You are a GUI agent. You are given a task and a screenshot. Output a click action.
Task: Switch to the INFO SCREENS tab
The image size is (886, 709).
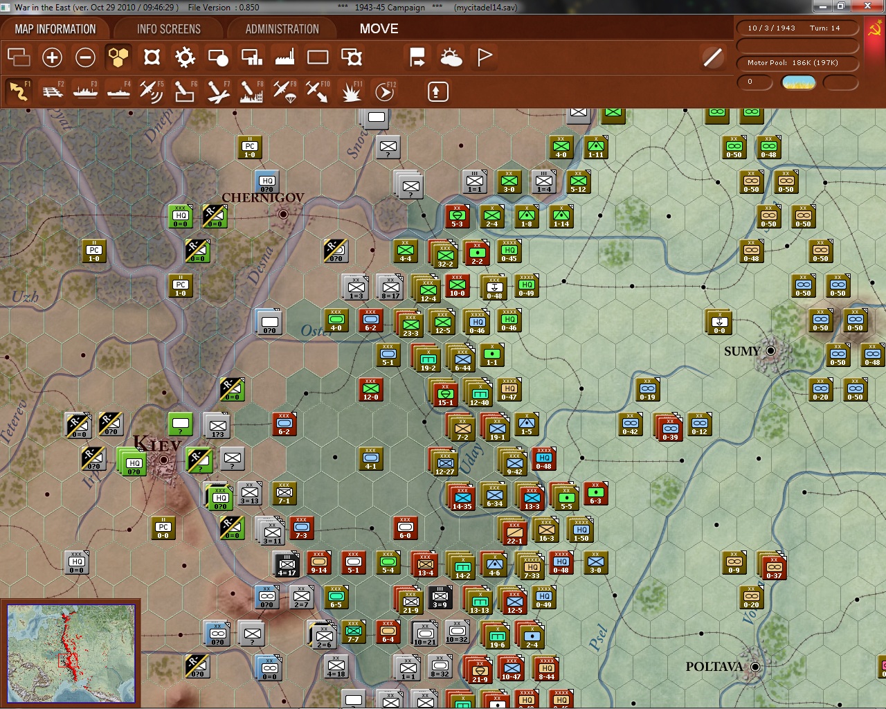169,29
